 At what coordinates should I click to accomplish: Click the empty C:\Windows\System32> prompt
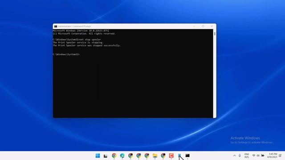(66, 54)
